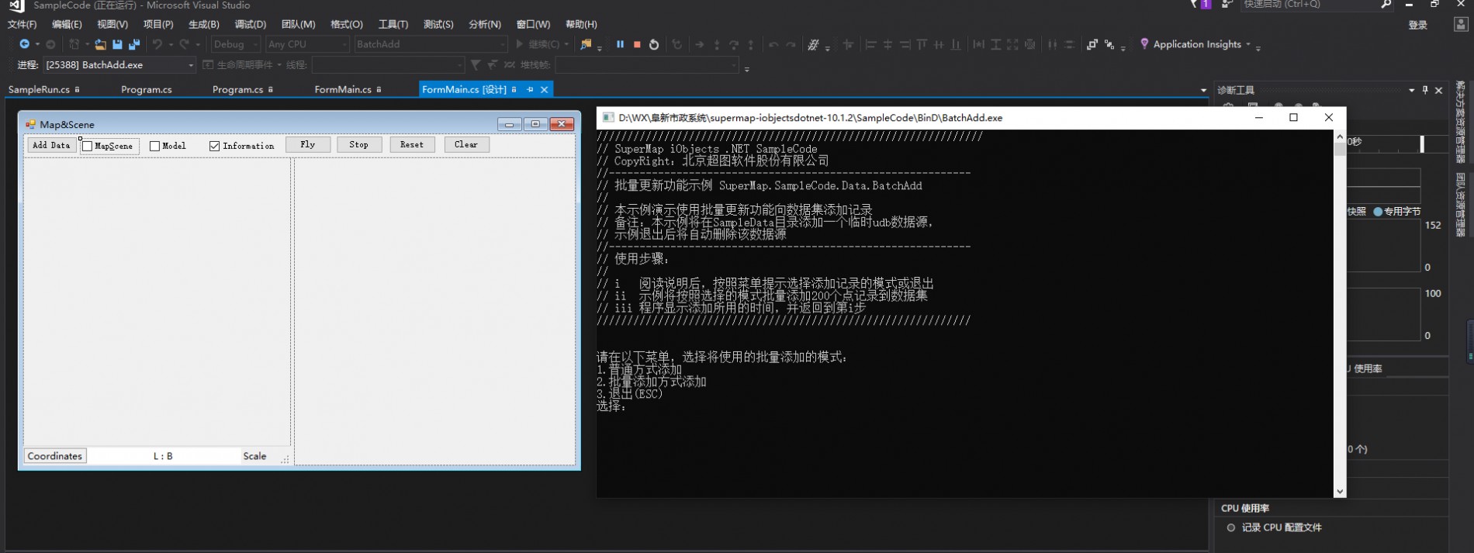1474x553 pixels.
Task: Open the Debug configuration dropdown
Action: point(236,44)
